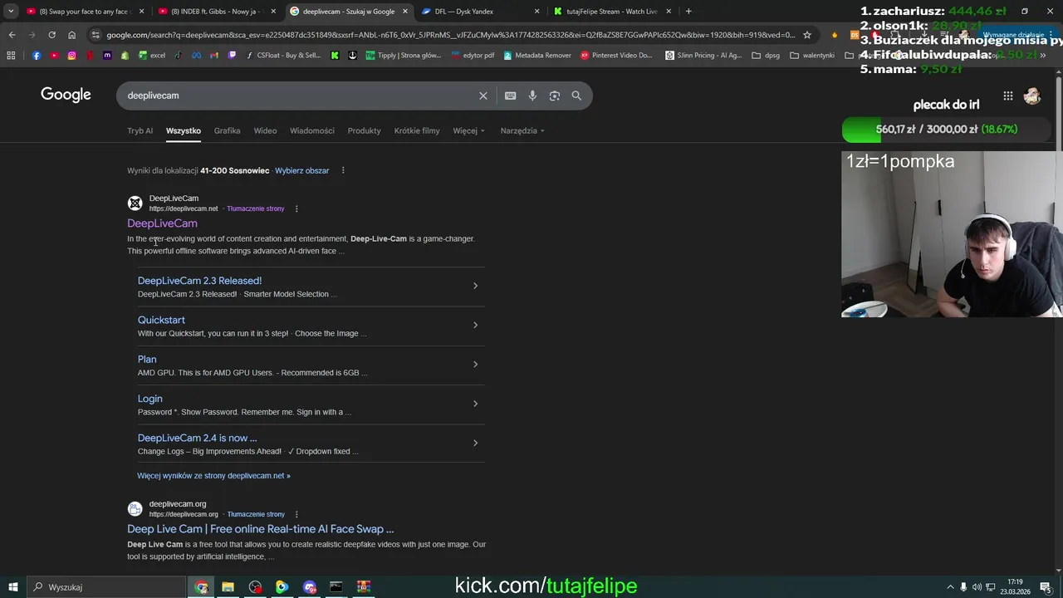
Task: Click Tłumaczenie strony for deeplivecam.net
Action: 256,208
